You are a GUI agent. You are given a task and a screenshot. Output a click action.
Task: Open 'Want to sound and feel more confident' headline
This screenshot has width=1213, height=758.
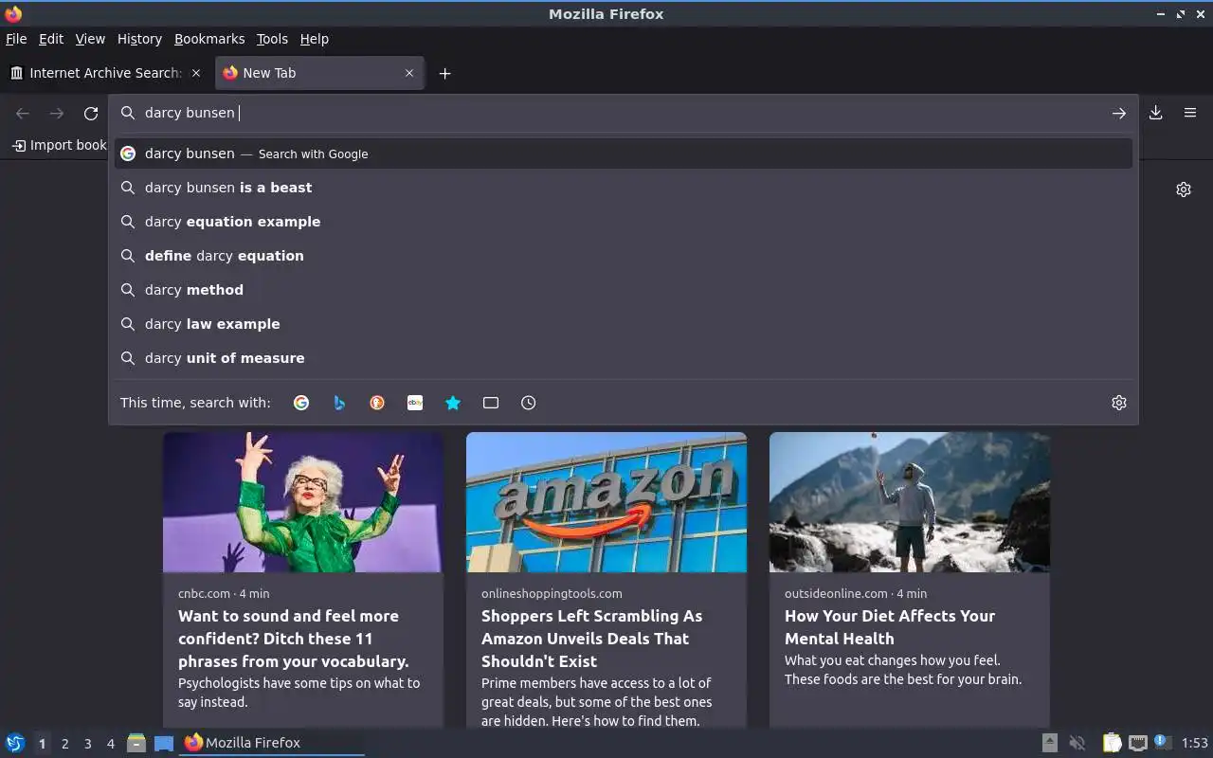pos(294,639)
